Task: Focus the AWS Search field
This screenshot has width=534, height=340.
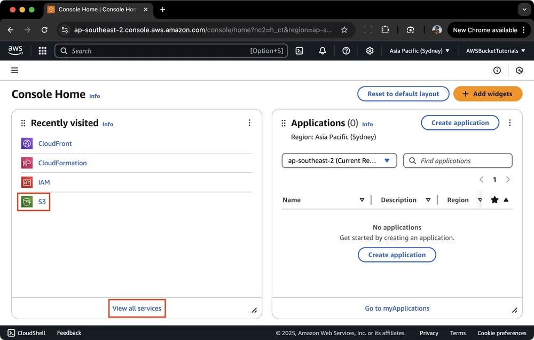Action: point(171,51)
